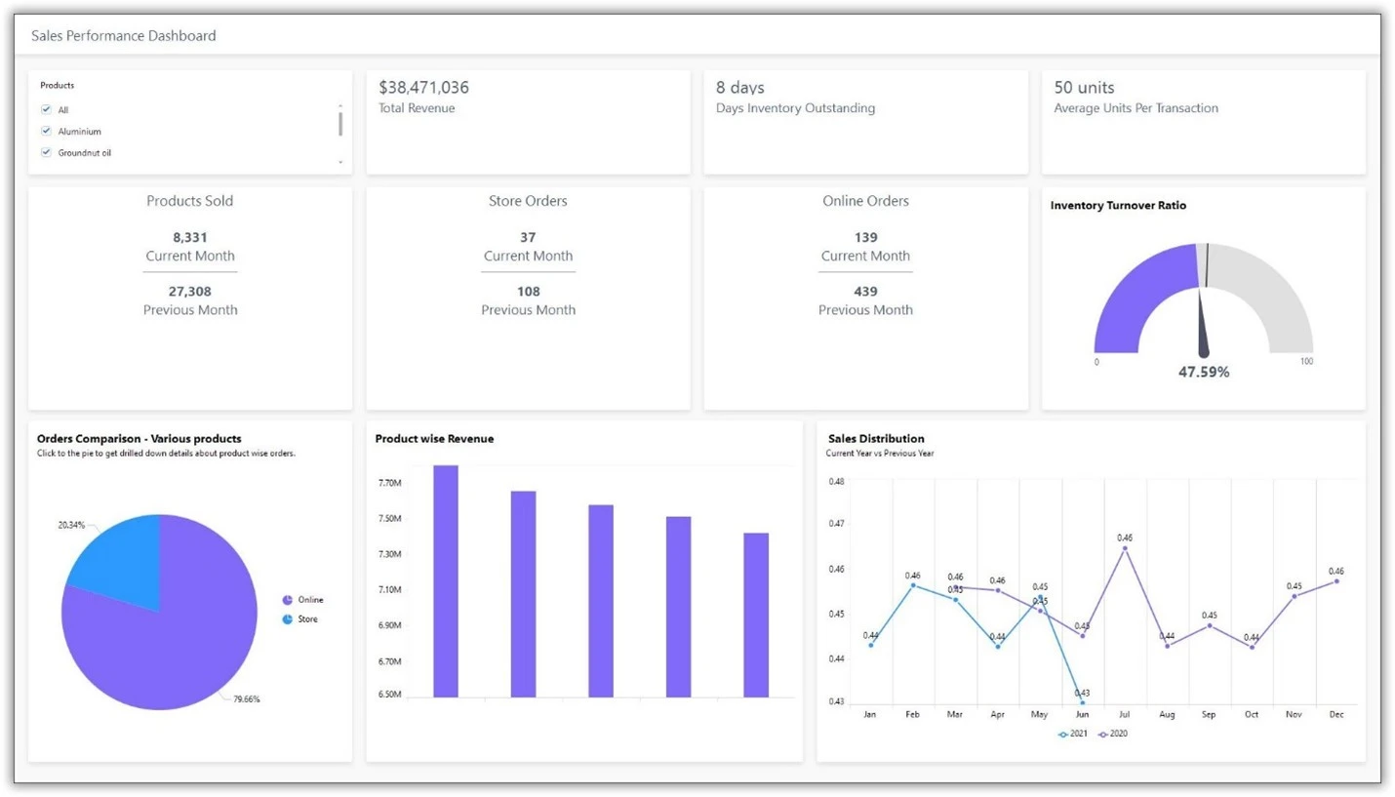Click the 8,331 Products Sold value
This screenshot has width=1395, height=797.
click(x=190, y=237)
